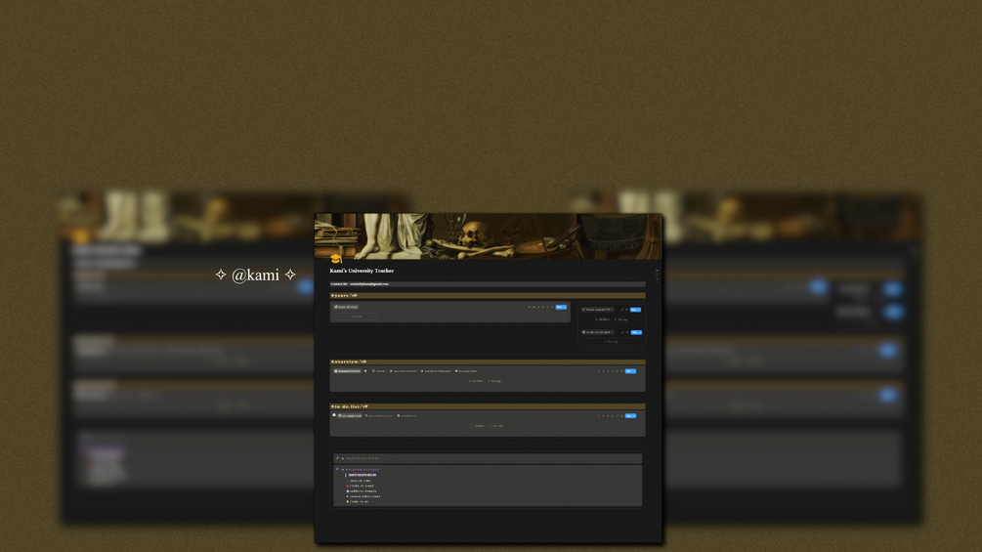Image resolution: width=982 pixels, height=552 pixels.
Task: Click the Contact Me email callout
Action: coord(488,284)
